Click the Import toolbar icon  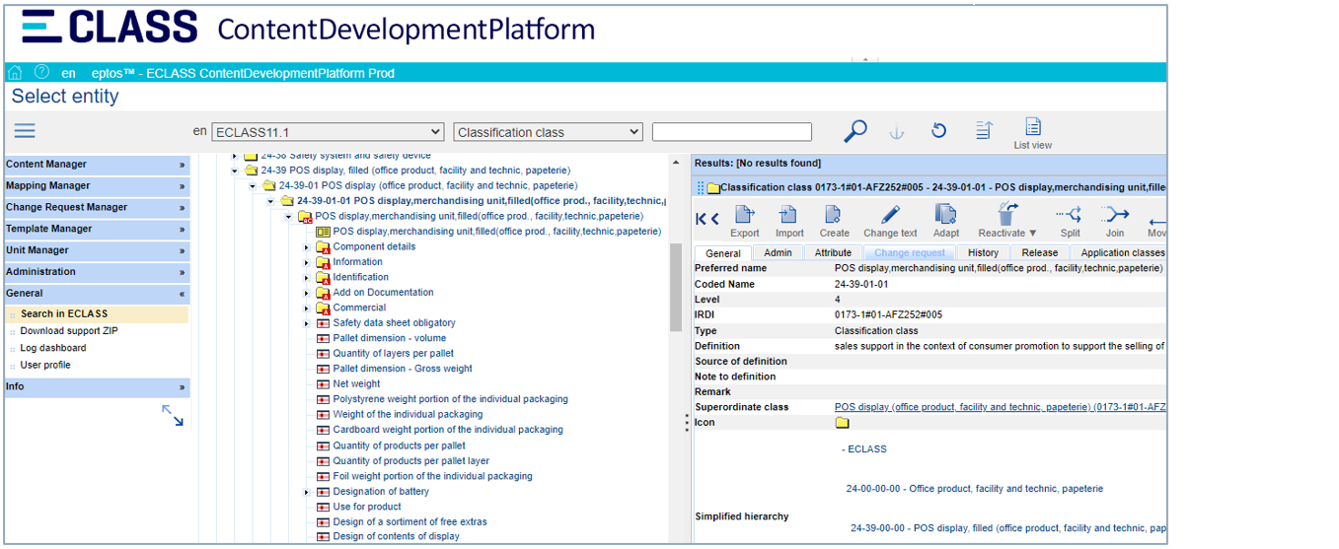tap(788, 216)
